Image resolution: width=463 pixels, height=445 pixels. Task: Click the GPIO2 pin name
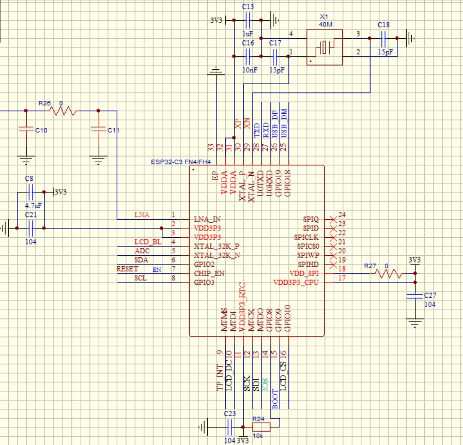click(204, 265)
